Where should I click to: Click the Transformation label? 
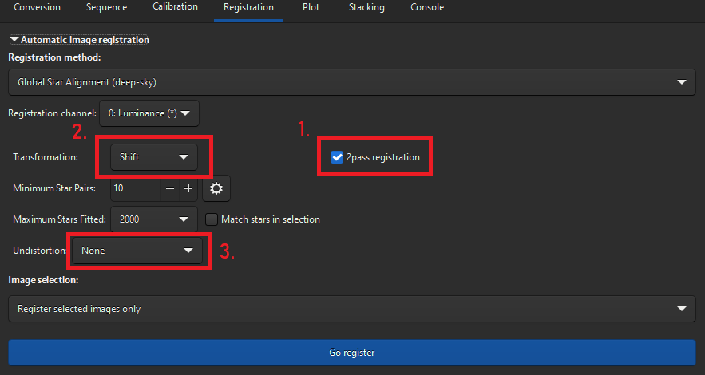point(46,157)
